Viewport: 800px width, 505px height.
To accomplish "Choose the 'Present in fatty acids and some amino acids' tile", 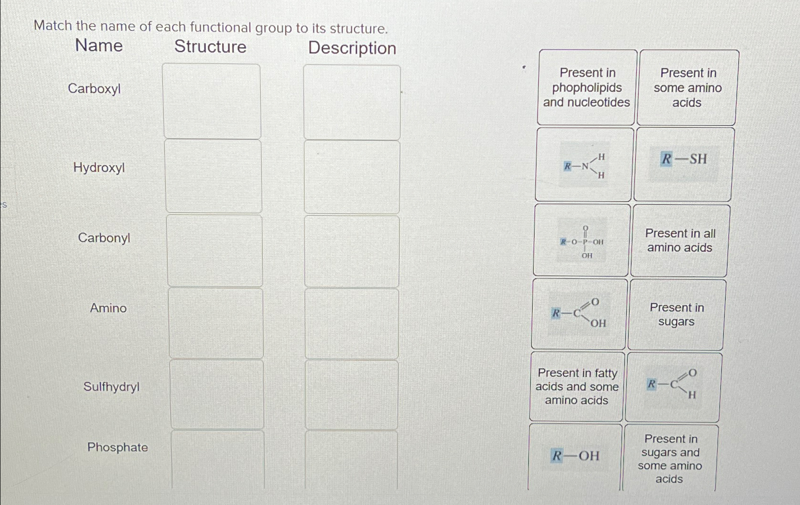I will click(x=576, y=387).
